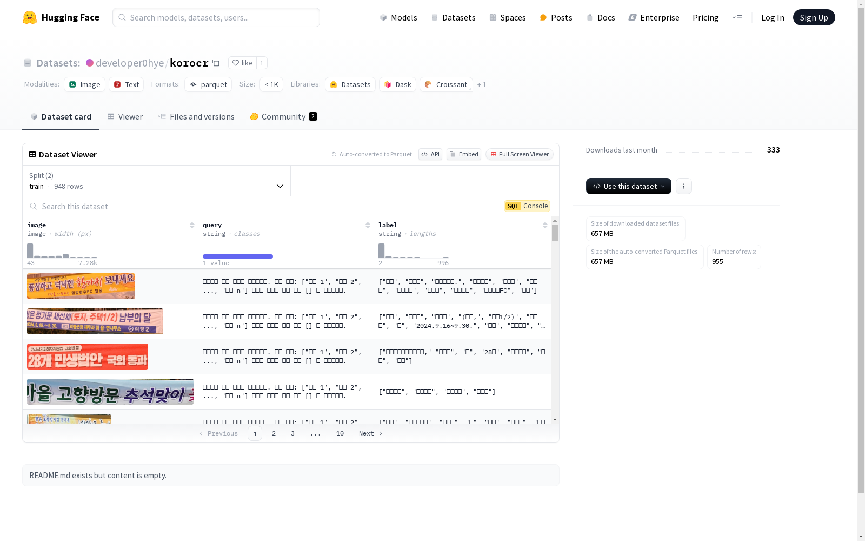
Task: Open the Dataset card tab
Action: (61, 117)
